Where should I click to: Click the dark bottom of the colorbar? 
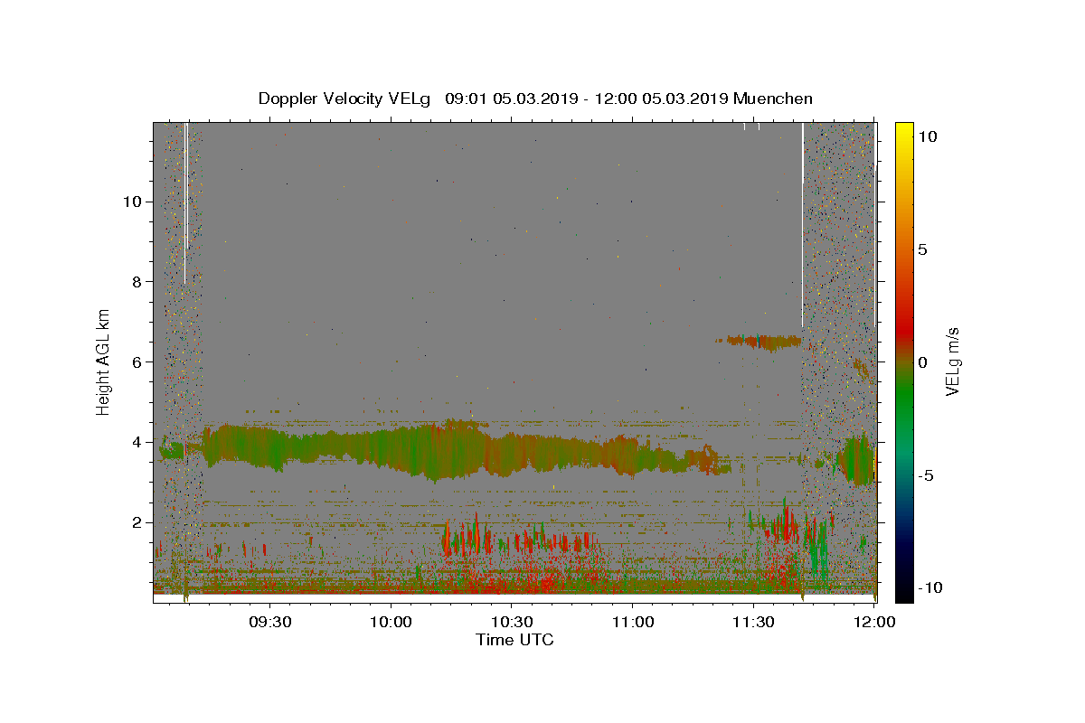pyautogui.click(x=904, y=587)
